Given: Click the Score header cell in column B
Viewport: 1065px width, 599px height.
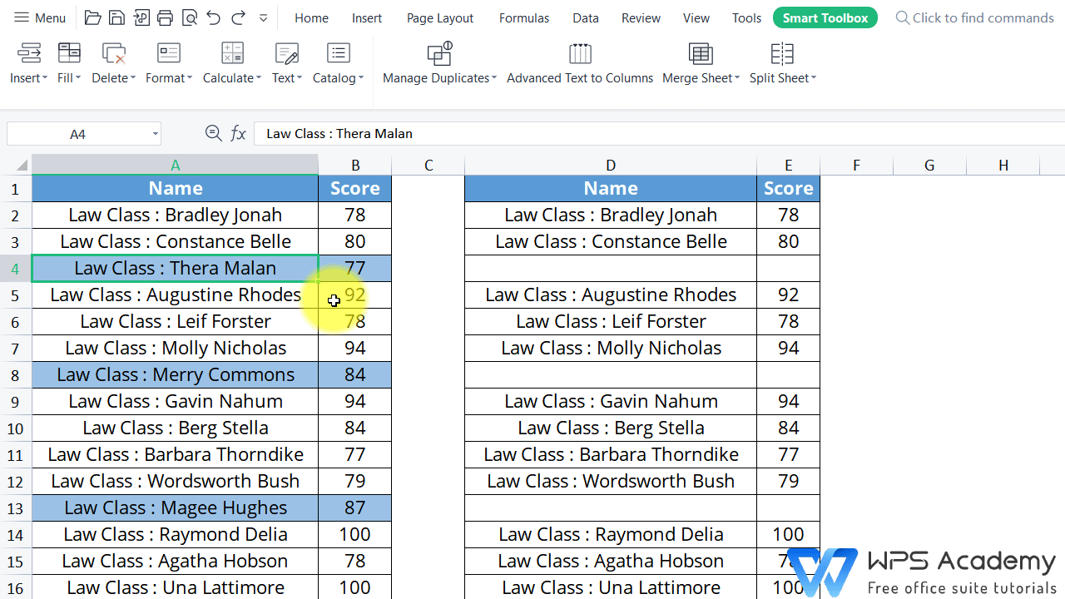Looking at the screenshot, I should [355, 189].
